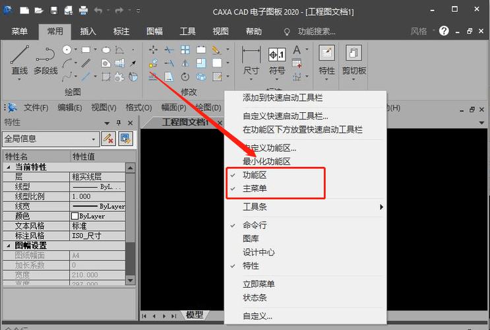Viewport: 490px width, 330px height.
Task: Collapse the 当前特性 section
Action: (x=9, y=167)
